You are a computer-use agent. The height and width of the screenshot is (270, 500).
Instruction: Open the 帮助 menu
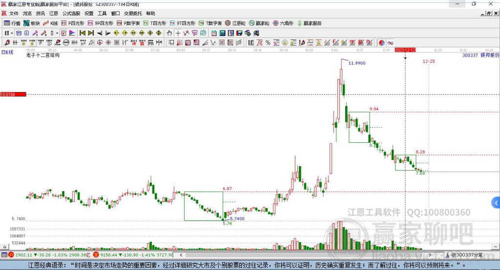pyautogui.click(x=150, y=13)
